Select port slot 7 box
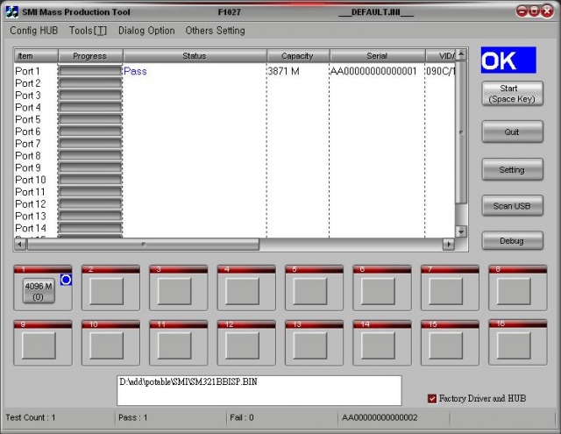 446,292
